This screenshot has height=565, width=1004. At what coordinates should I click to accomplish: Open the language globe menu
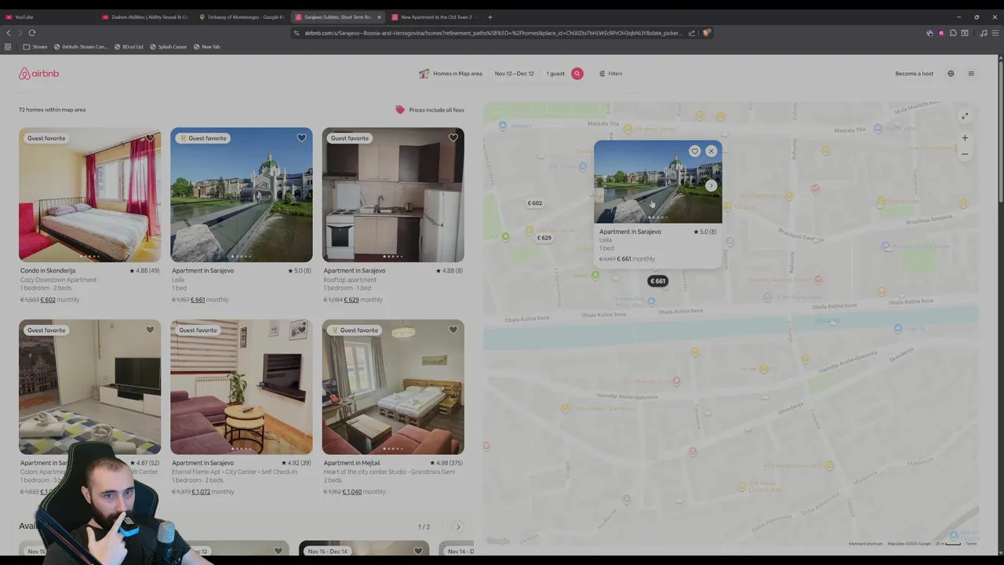(951, 74)
